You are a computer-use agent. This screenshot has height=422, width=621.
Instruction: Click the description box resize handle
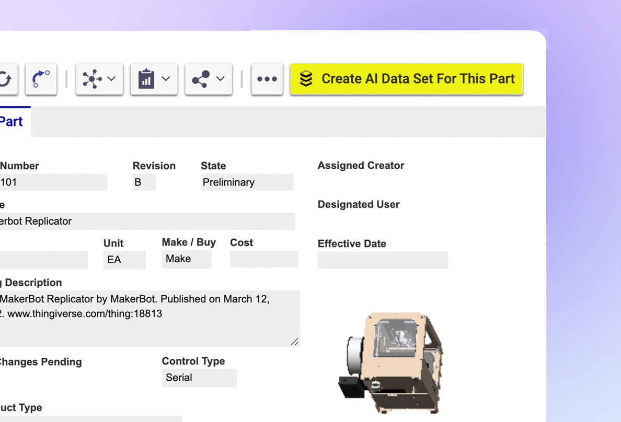(295, 342)
